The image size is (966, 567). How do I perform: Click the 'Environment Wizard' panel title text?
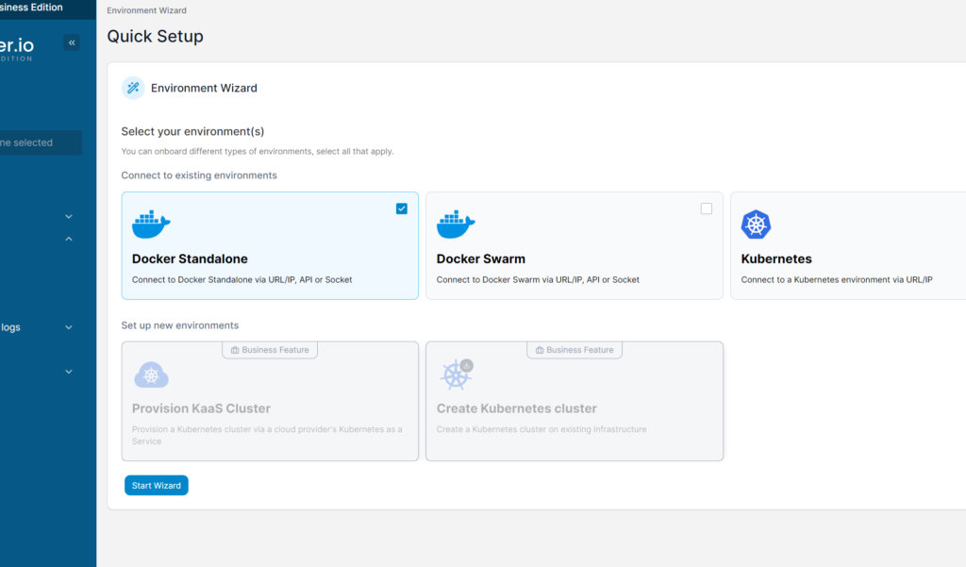click(204, 88)
